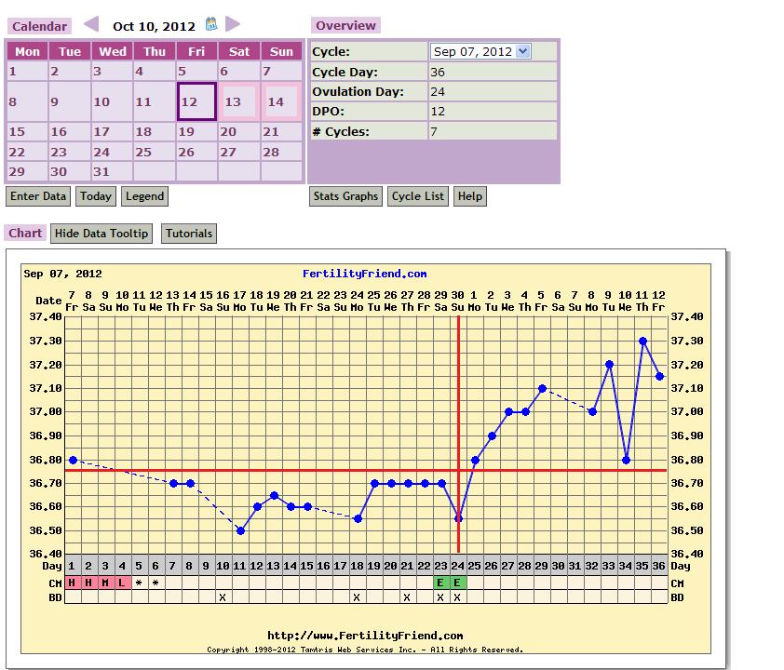Viewport: 784px width, 670px height.
Task: Toggle Hide Data Tooltip
Action: coord(101,234)
